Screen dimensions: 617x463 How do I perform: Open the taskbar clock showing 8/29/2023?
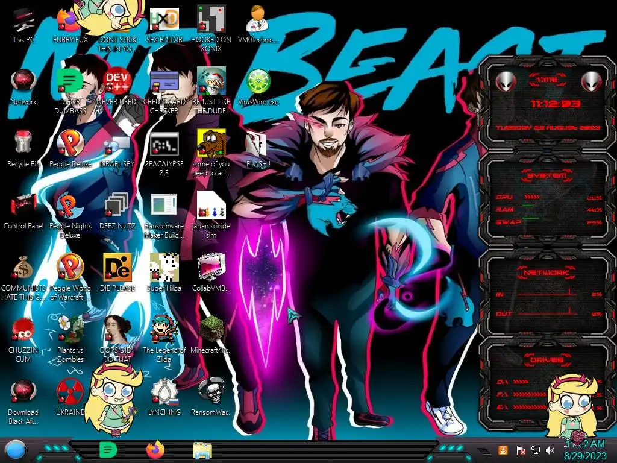coord(585,450)
